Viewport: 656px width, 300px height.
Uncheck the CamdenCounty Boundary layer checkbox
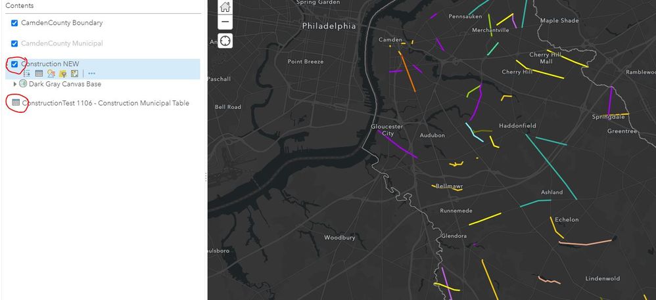click(14, 23)
